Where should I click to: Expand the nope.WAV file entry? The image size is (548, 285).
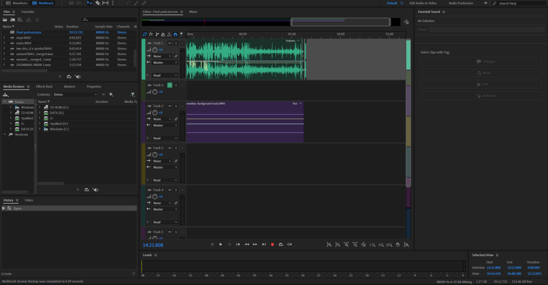[x=4, y=37]
